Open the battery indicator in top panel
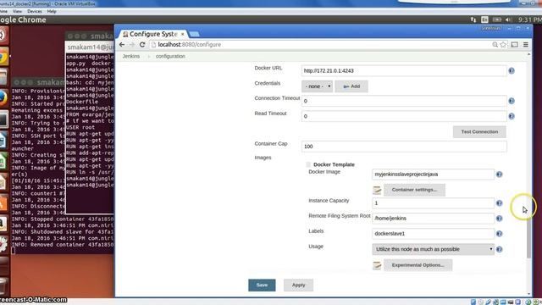 pos(497,19)
